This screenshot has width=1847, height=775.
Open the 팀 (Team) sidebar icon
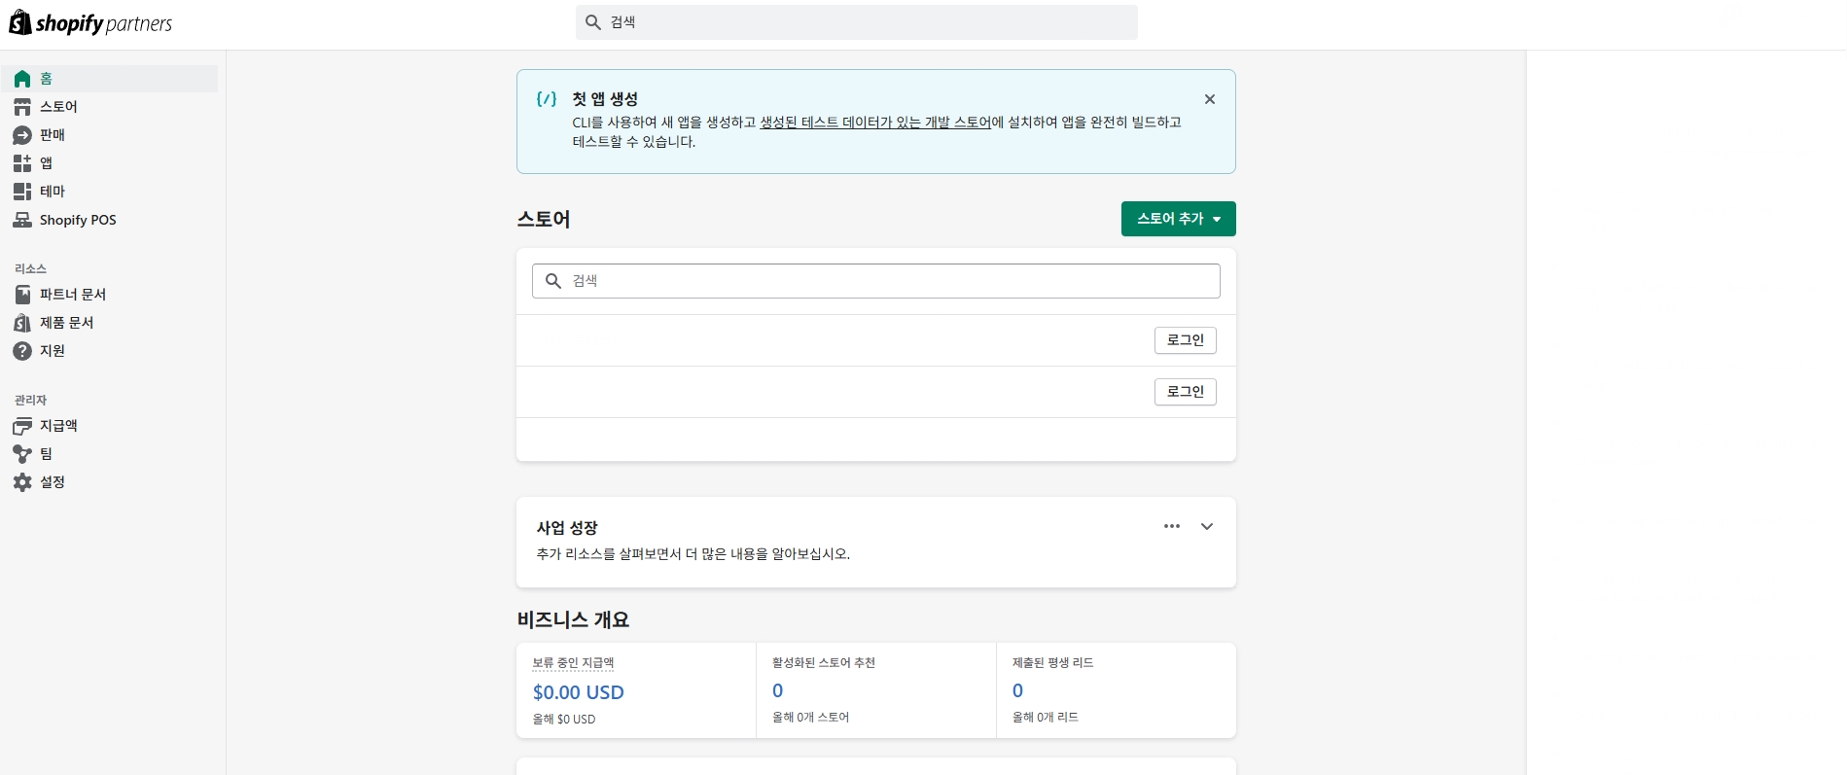coord(22,454)
